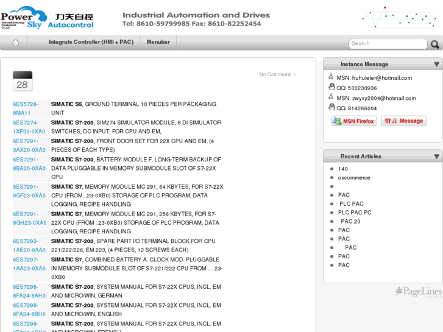Screen dimensions: 443x332
Task: Open Integrate Controller (HMI + PAC) menu
Action: point(91,42)
